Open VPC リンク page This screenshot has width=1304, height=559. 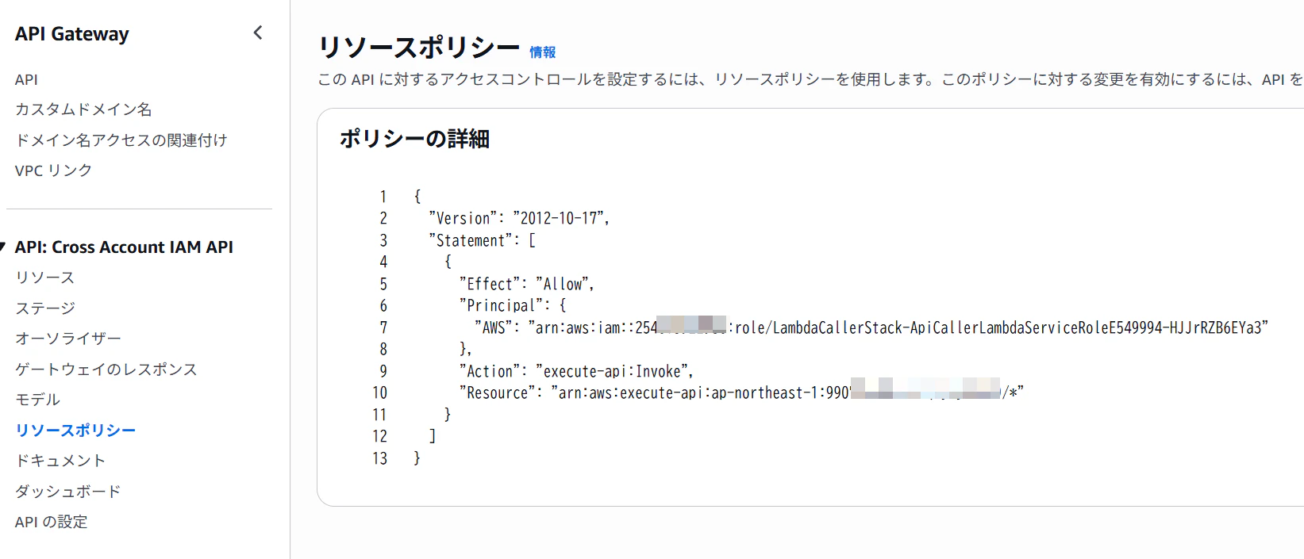[x=53, y=170]
